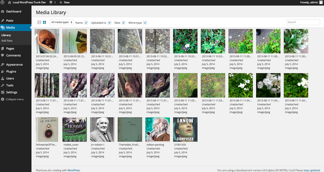Click the Settings sidebar icon

3,92
